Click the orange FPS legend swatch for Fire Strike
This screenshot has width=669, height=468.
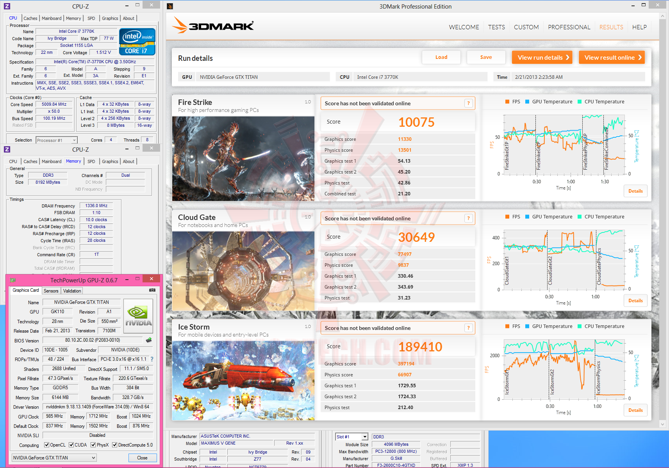tap(507, 102)
